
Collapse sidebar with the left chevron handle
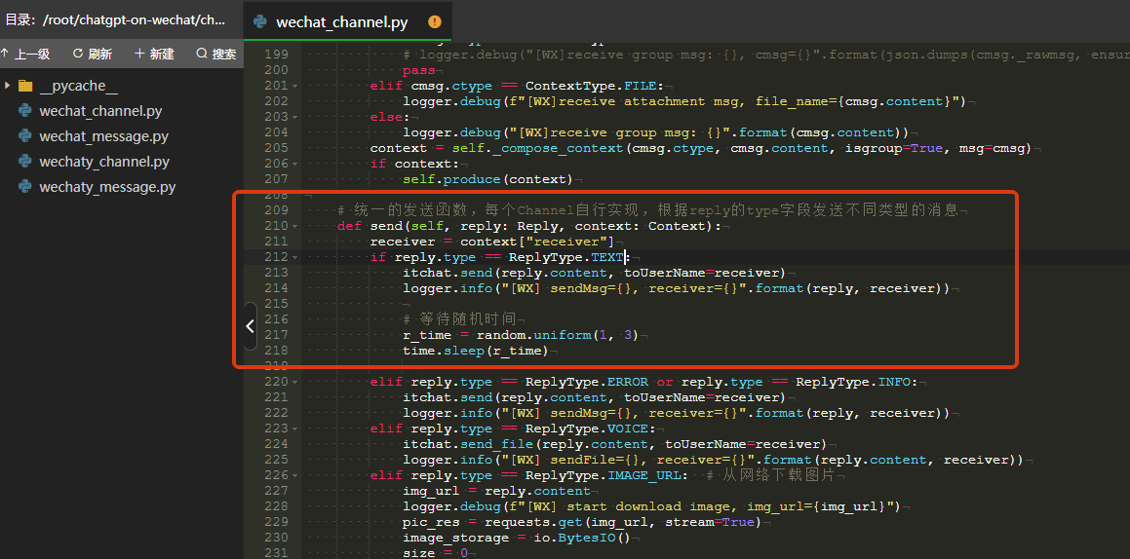point(250,326)
